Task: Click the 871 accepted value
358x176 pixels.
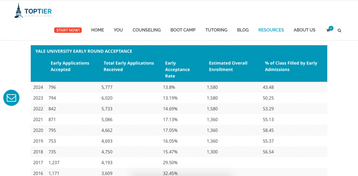Action: click(52, 119)
